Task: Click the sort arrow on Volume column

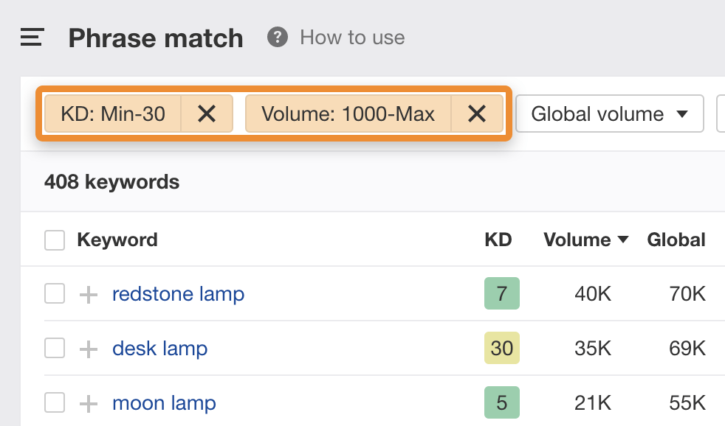Action: (x=622, y=240)
